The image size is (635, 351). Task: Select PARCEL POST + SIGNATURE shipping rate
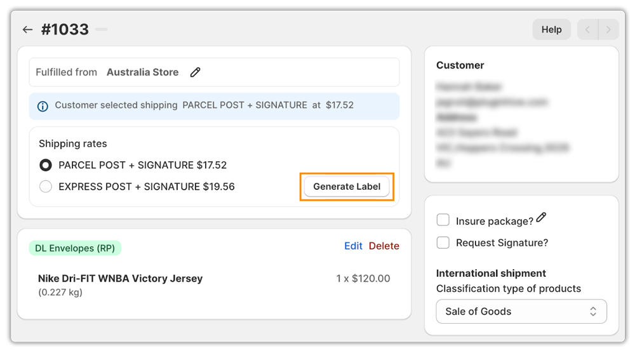click(46, 165)
